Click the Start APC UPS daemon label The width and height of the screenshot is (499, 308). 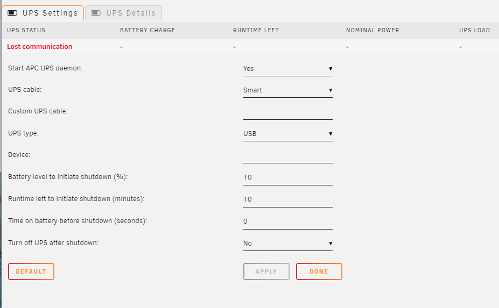46,68
